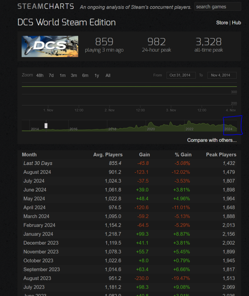Viewport: 249px width, 296px height.
Task: Edit the From date Oct 31, 2014
Action: coord(181,75)
